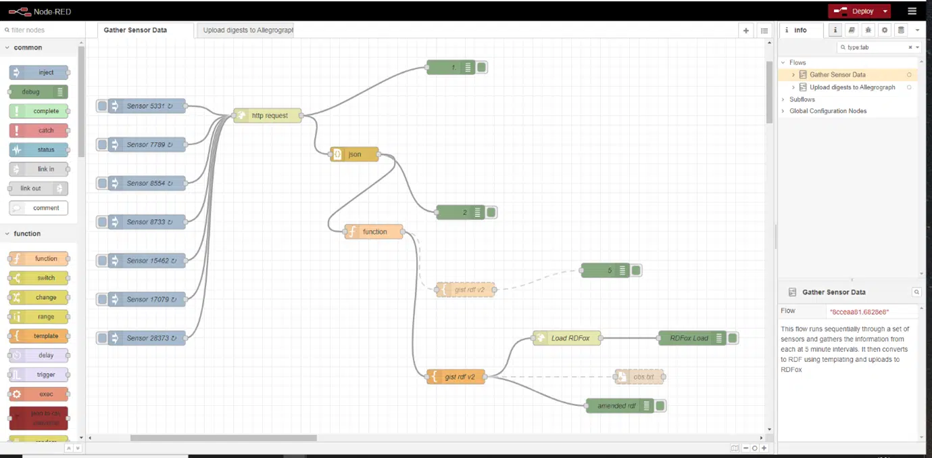Select the change palette node
Image resolution: width=932 pixels, height=458 pixels.
(x=39, y=297)
